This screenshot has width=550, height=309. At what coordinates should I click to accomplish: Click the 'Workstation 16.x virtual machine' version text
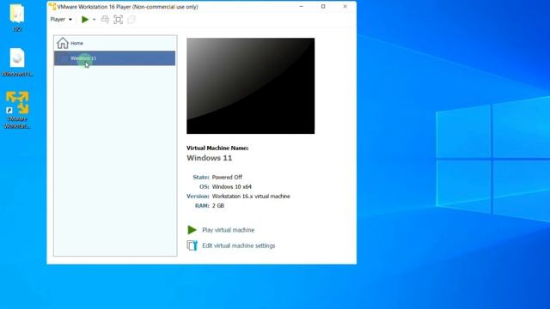click(x=251, y=197)
